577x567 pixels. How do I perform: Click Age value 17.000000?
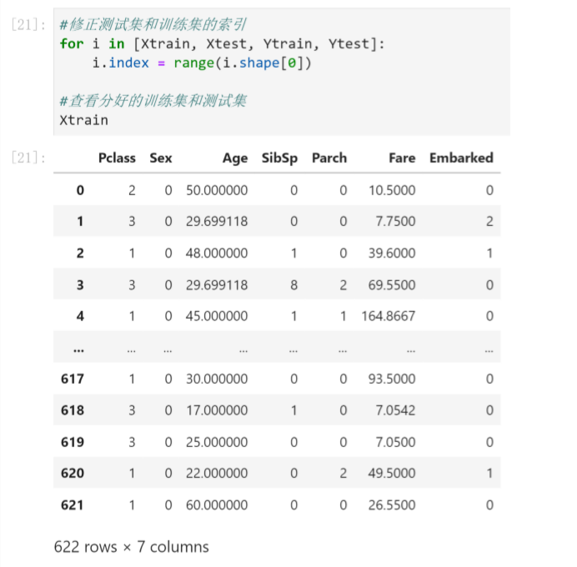[217, 410]
